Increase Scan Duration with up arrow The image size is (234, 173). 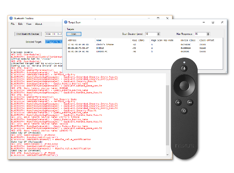[159, 33]
